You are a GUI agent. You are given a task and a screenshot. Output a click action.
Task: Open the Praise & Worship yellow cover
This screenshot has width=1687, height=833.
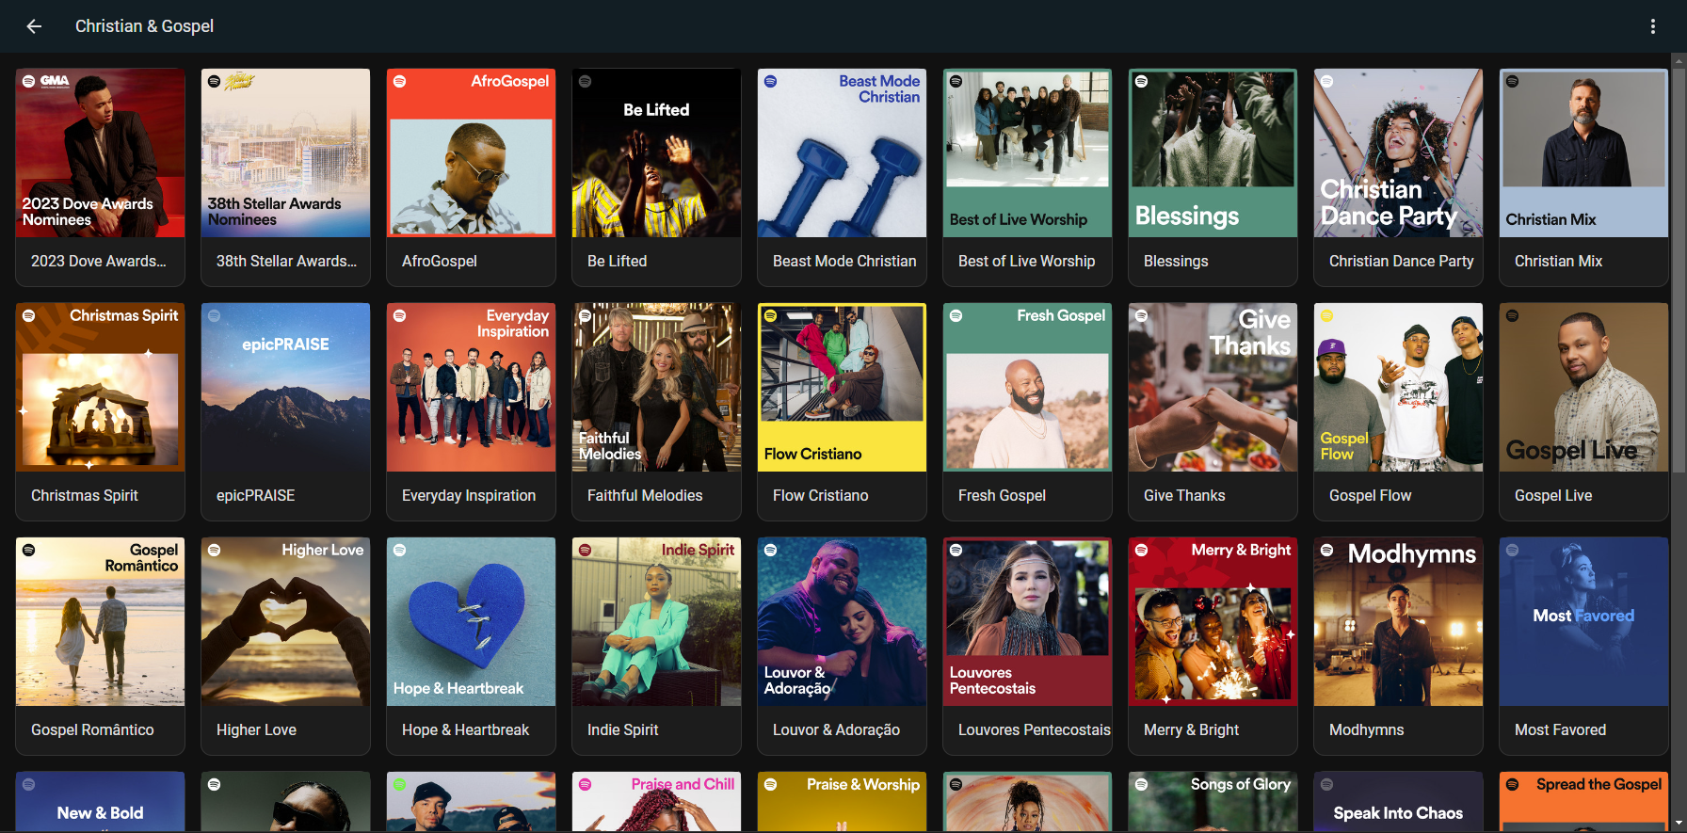click(x=842, y=802)
